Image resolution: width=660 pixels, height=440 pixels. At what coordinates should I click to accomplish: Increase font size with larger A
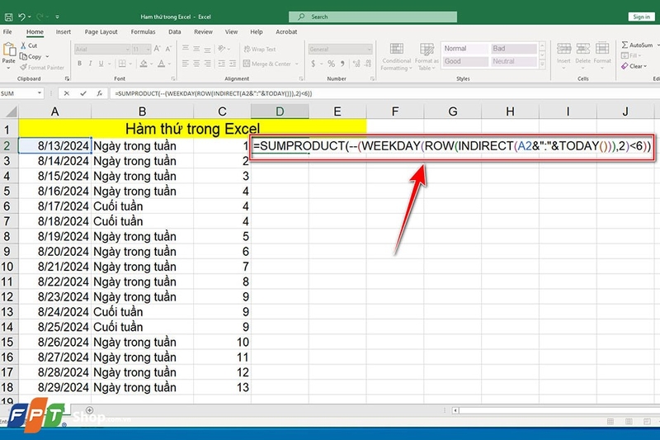(157, 49)
